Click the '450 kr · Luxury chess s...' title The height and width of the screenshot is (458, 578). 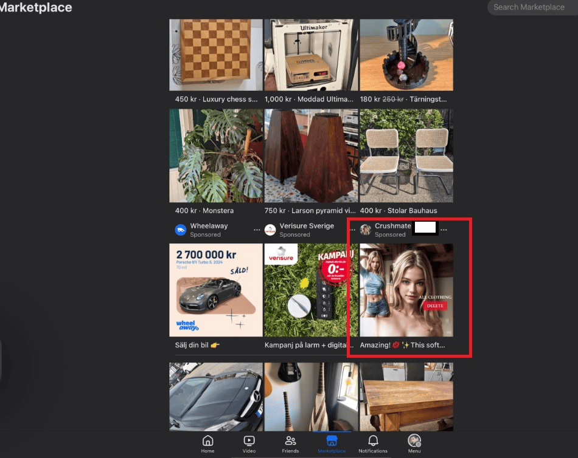click(217, 99)
